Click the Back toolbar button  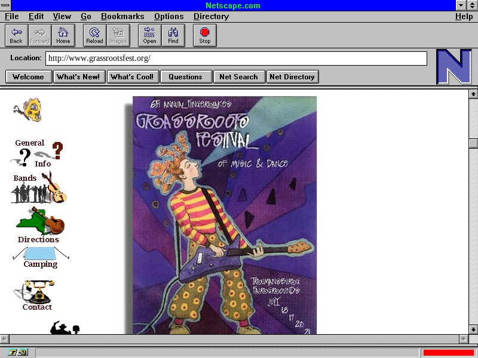[16, 36]
